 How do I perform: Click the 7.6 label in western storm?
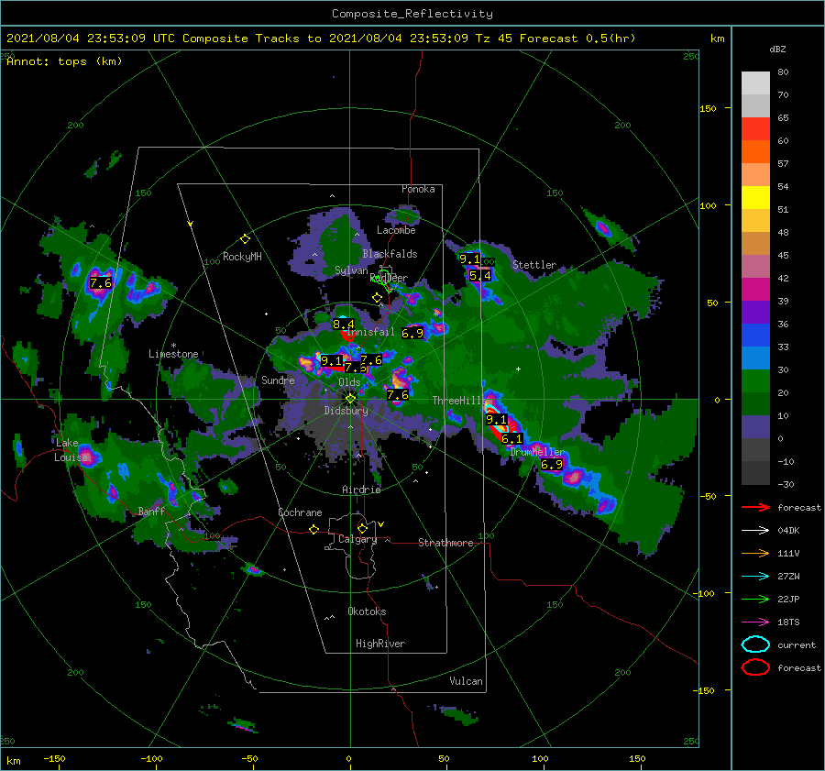pyautogui.click(x=101, y=283)
